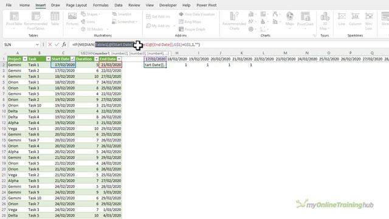Open the Pictures insert menu

(x=72, y=20)
